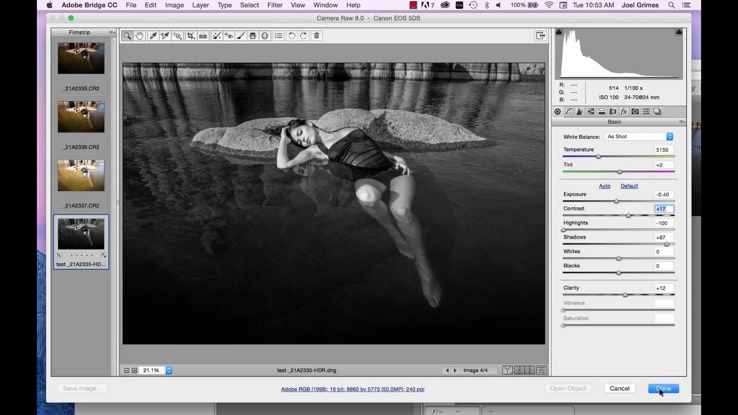Zoom out with the minus button
This screenshot has height=415, width=738.
[127, 371]
